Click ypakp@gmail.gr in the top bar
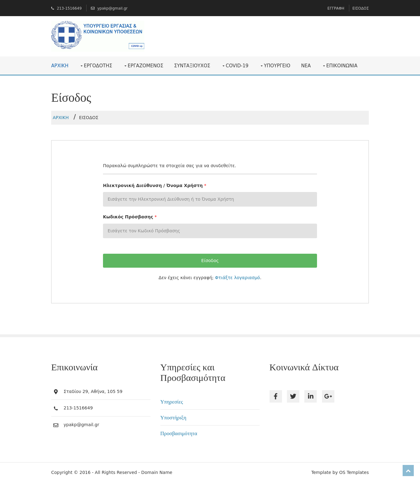 112,8
